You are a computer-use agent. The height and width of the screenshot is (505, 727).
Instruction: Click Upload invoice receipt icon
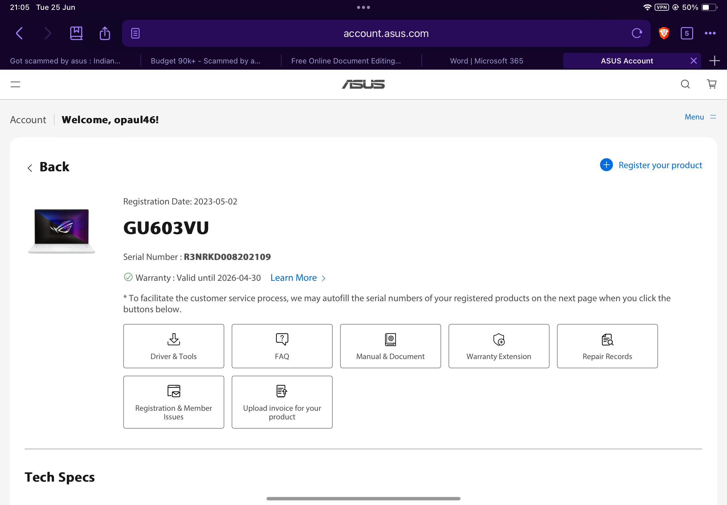(x=282, y=391)
